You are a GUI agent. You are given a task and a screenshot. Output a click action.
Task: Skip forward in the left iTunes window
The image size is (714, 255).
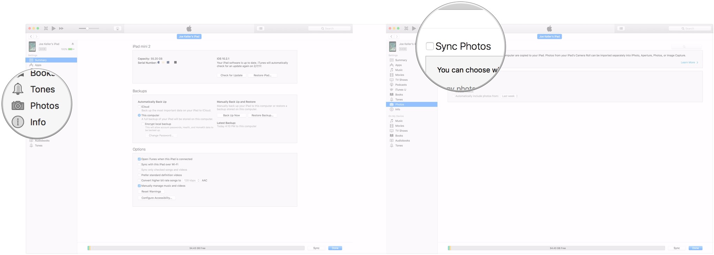61,29
